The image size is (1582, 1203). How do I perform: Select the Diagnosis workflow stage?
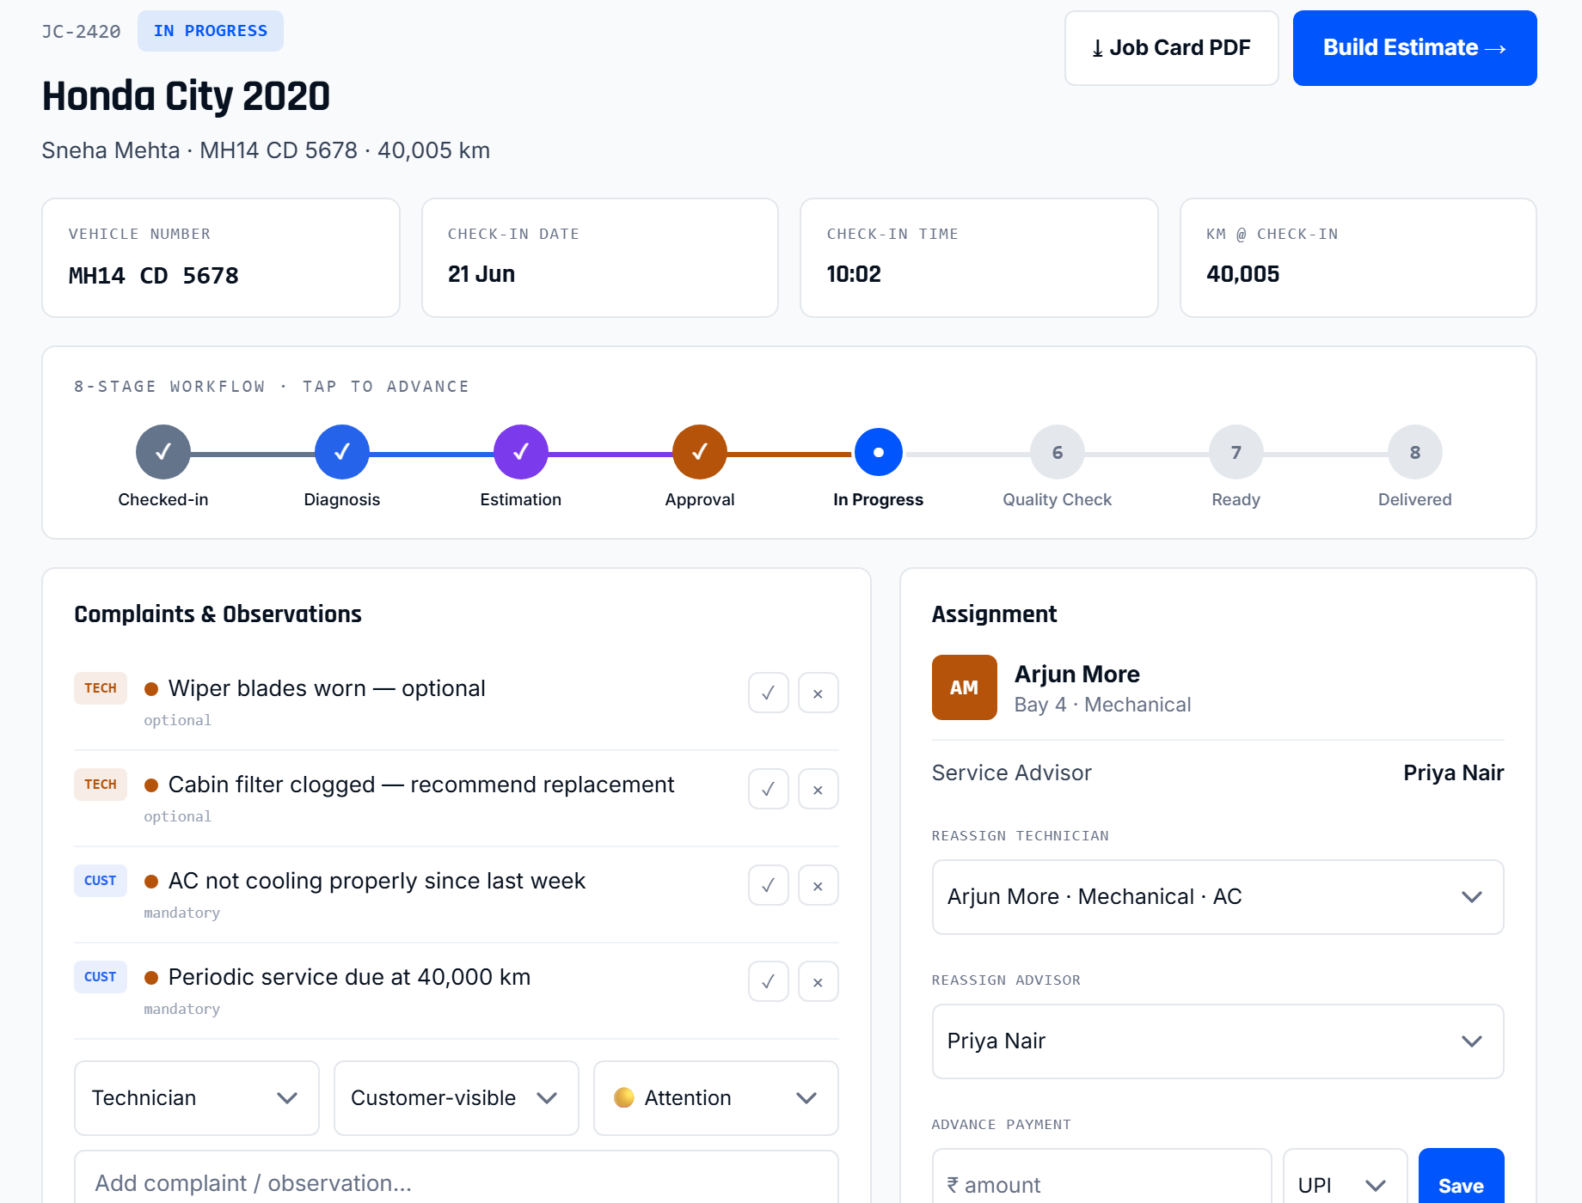click(342, 452)
